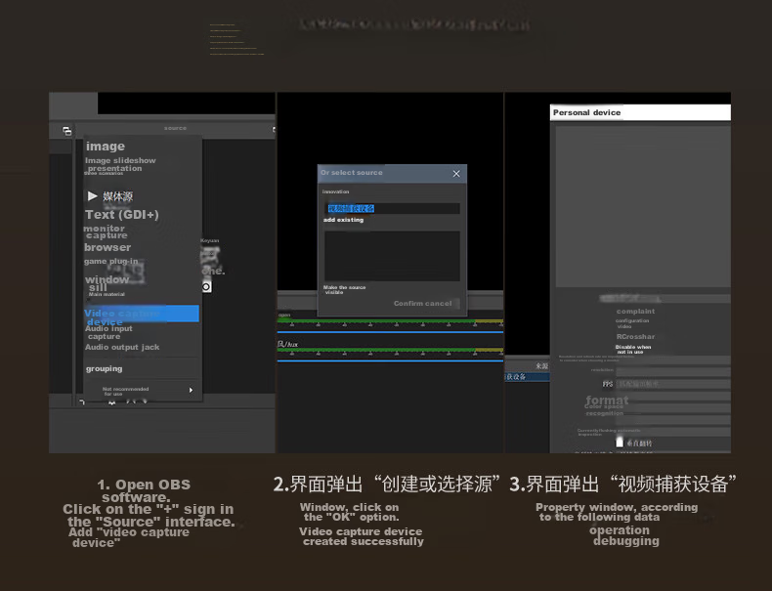Open the "format" dropdown field
This screenshot has width=772, height=591.
coord(673,397)
